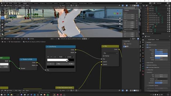This screenshot has width=171, height=96.
Task: Open the Edit menu
Action: click(x=7, y=3)
